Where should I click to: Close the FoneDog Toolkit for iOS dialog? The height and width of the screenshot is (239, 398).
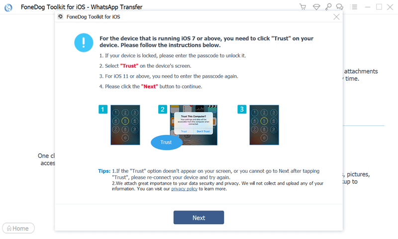pyautogui.click(x=336, y=17)
